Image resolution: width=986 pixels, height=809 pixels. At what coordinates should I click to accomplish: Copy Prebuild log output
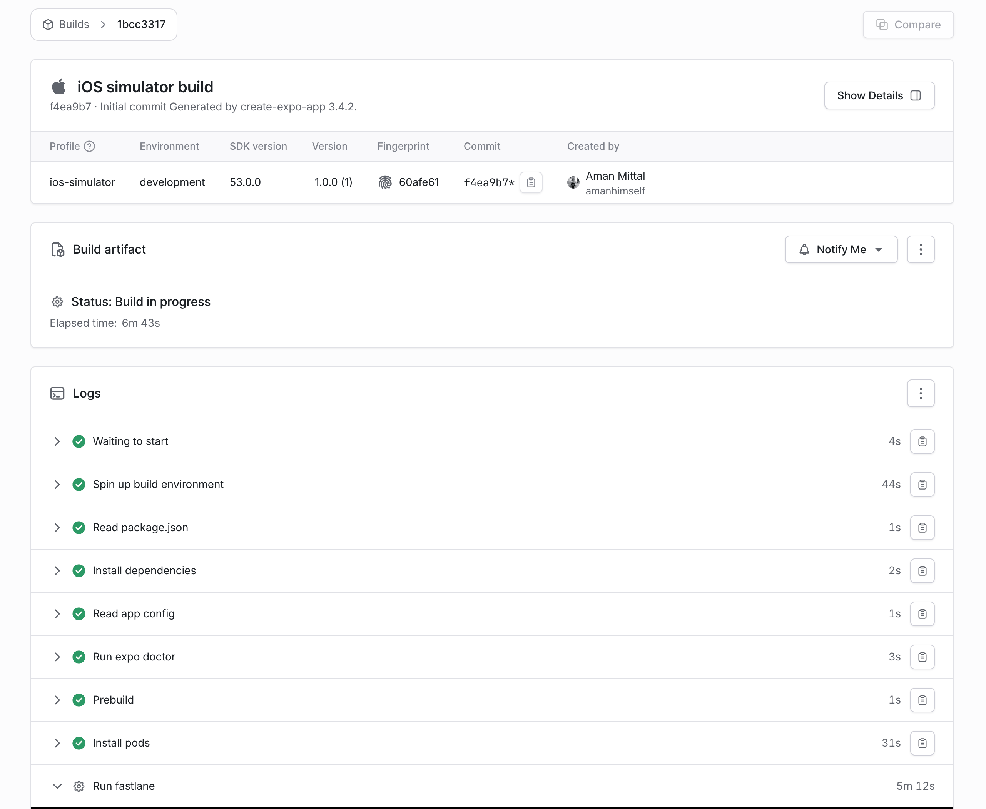[x=922, y=700]
